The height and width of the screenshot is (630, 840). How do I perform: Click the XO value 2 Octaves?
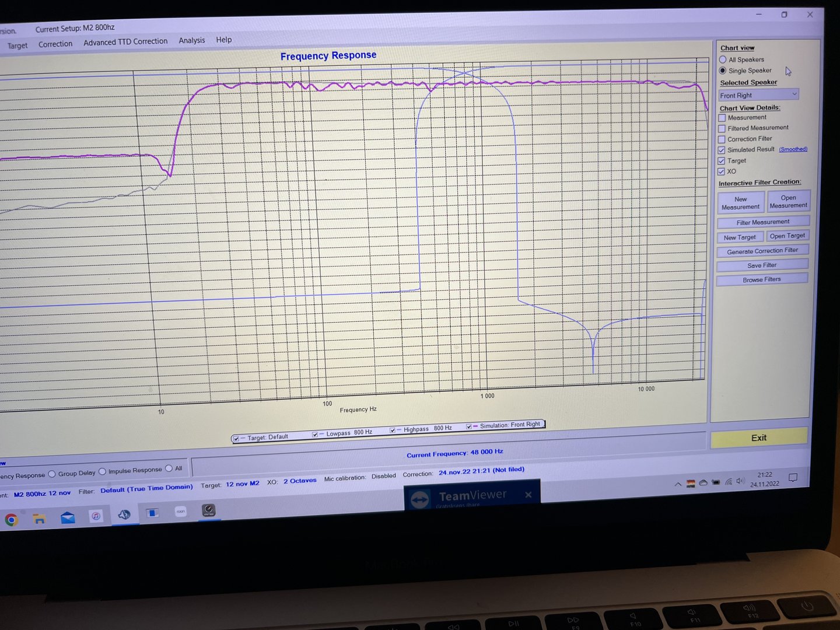pyautogui.click(x=300, y=481)
